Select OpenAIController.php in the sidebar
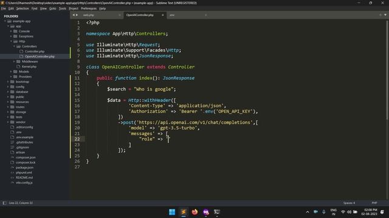389x218 pixels. 40,56
